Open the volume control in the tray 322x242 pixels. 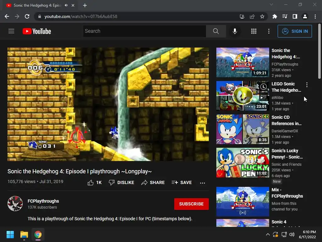point(292,234)
